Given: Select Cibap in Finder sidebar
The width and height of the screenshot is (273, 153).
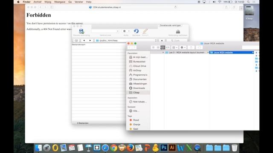Looking at the screenshot, I should (x=138, y=93).
